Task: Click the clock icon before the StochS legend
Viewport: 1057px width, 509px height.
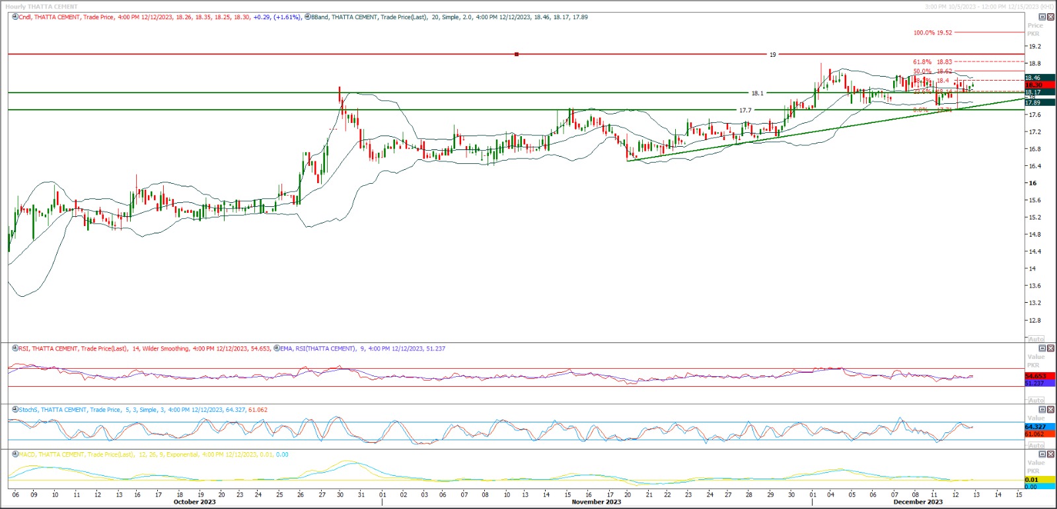Action: tap(15, 410)
